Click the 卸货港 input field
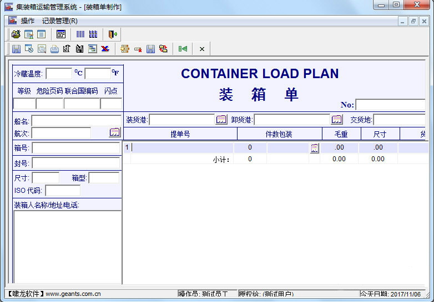 click(292, 120)
